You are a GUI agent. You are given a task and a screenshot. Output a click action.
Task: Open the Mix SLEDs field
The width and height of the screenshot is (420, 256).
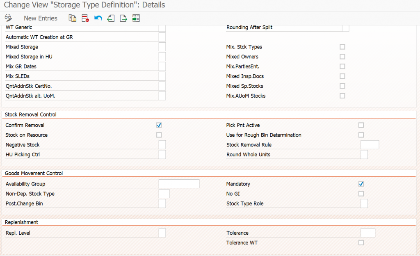(162, 76)
